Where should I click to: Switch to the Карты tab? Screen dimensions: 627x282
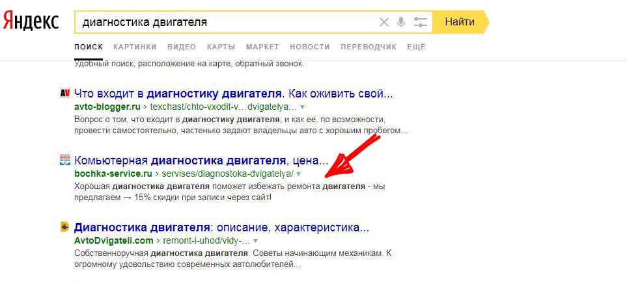click(x=221, y=47)
